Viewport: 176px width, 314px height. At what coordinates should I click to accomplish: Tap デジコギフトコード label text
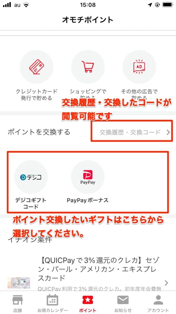(x=31, y=203)
